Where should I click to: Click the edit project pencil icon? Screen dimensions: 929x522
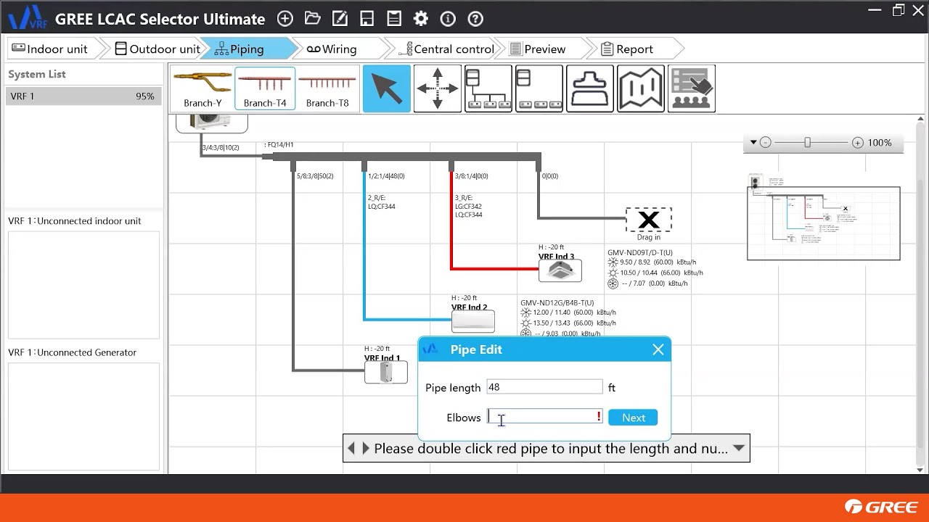340,19
